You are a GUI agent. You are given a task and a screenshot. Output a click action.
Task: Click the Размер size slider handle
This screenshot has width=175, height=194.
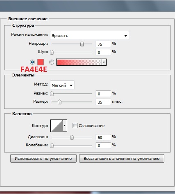tap(59, 102)
